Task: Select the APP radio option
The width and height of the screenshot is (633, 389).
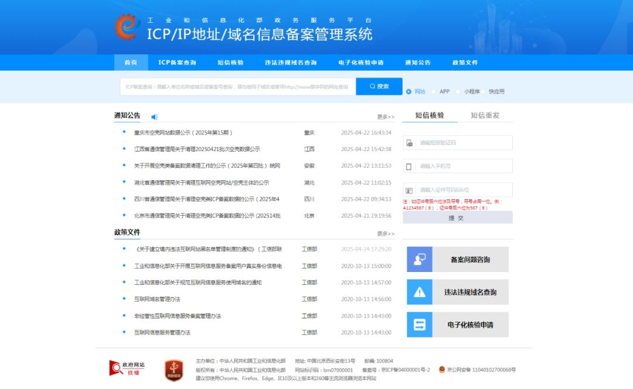Action: 434,92
